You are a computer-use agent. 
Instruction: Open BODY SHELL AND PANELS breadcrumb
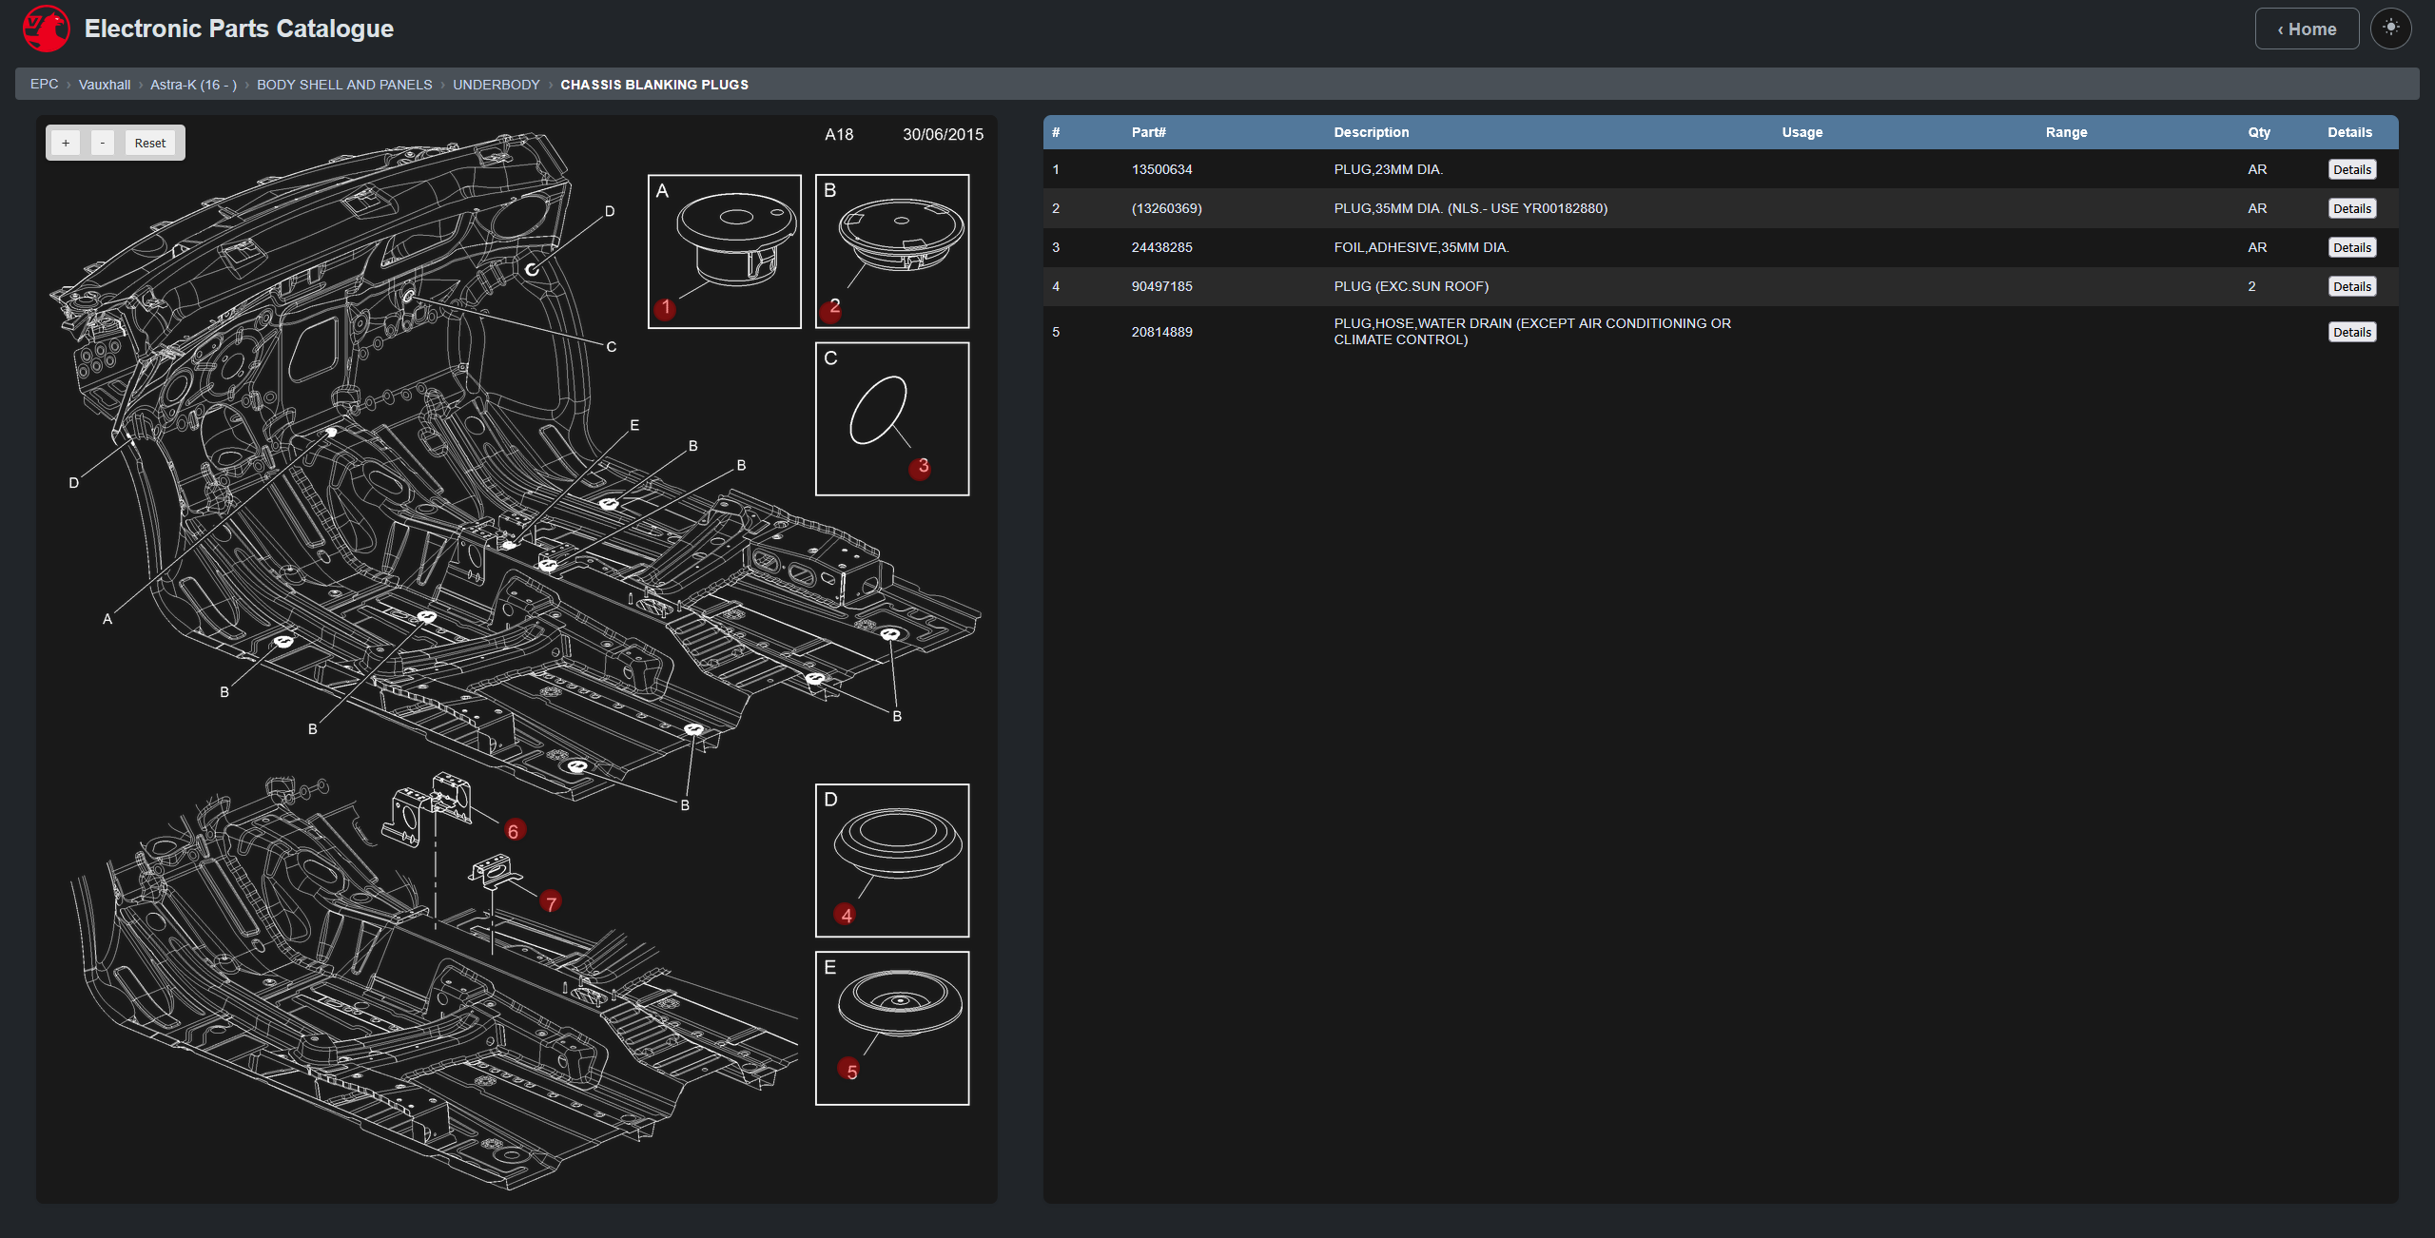tap(344, 85)
